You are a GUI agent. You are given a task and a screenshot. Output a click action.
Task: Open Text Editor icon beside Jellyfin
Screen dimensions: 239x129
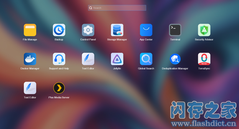(88, 59)
